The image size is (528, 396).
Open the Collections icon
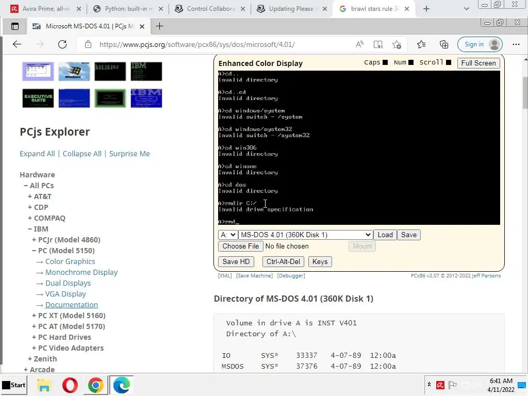(444, 44)
